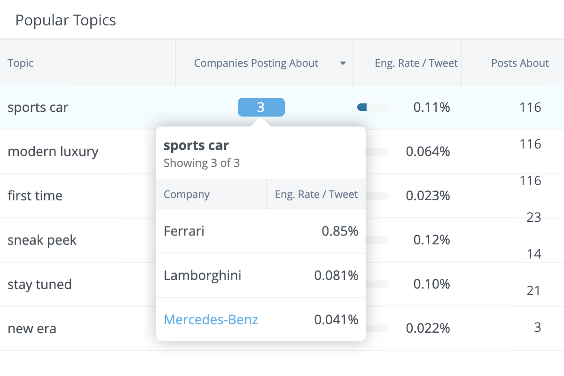Click the 0.10% engagement rate value
Screen dimensions: 564x376
pos(431,284)
